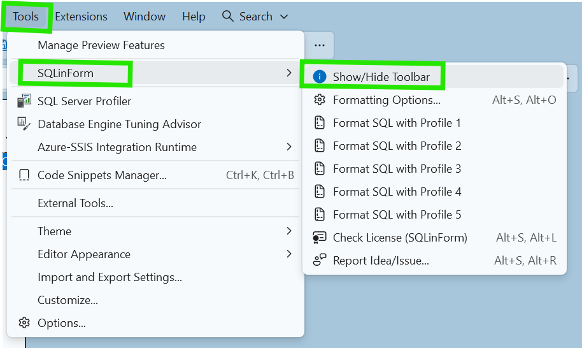Click the Profile 3 document icon

[x=320, y=169]
